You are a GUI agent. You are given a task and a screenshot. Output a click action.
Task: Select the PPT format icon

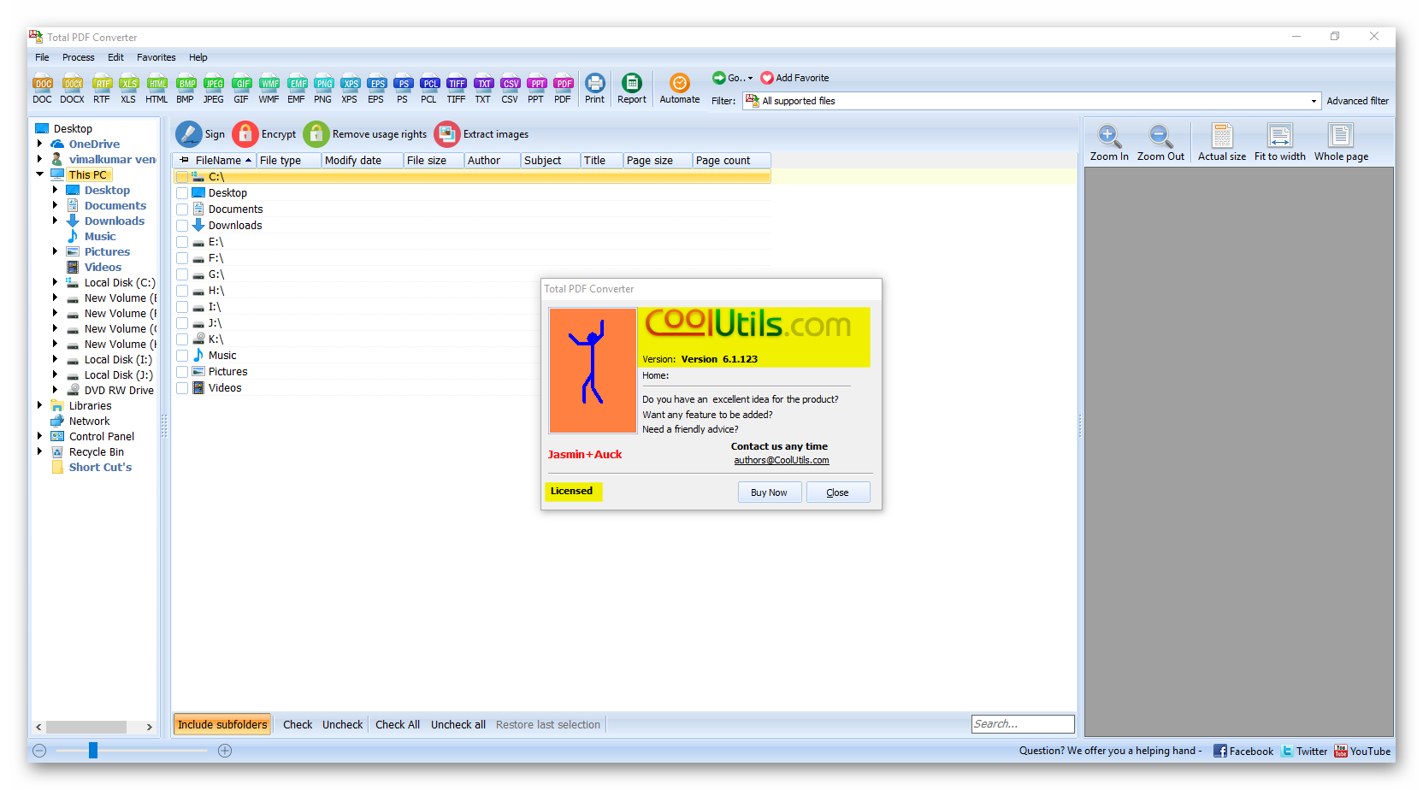tap(536, 88)
